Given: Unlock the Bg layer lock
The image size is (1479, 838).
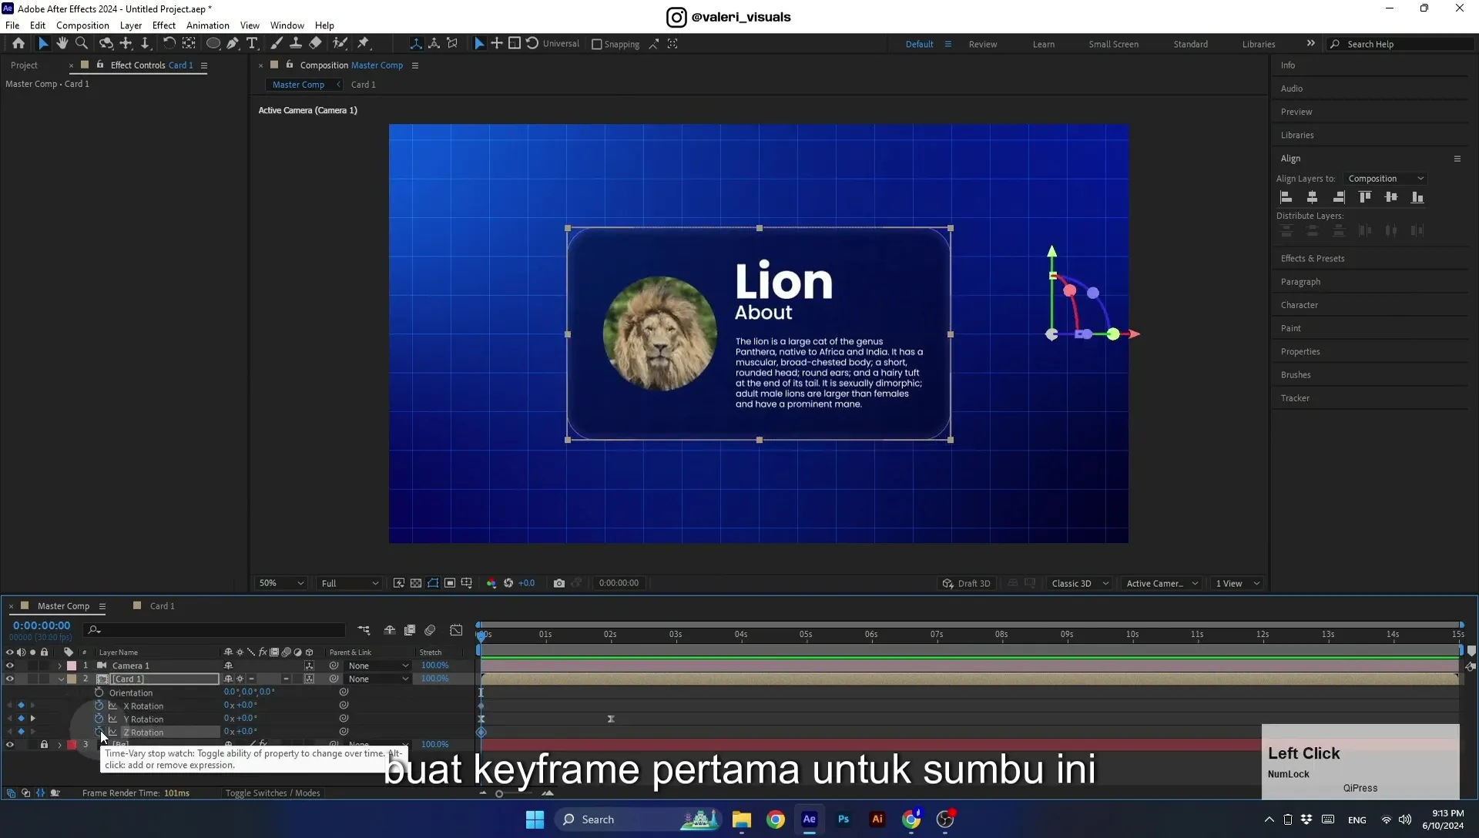Looking at the screenshot, I should [x=44, y=744].
